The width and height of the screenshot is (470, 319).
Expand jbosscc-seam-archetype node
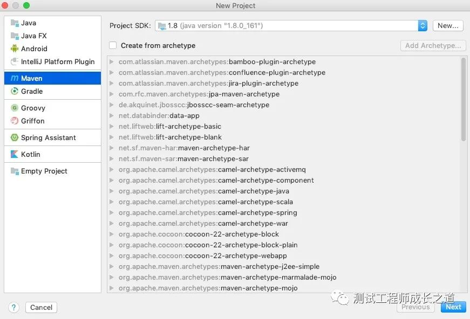click(112, 105)
